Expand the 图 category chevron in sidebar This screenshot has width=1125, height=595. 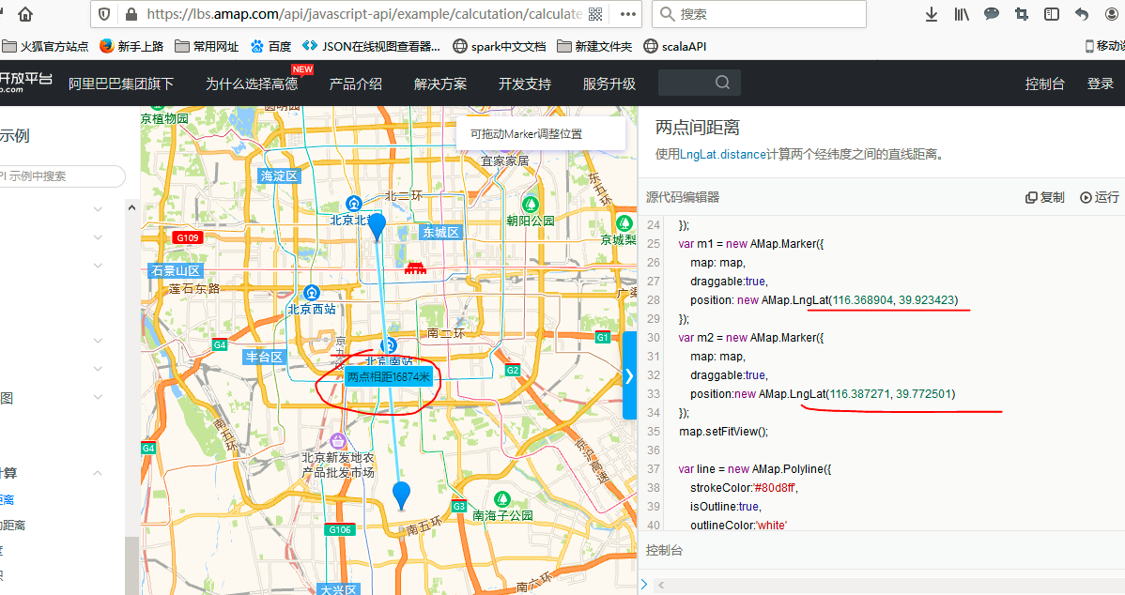97,397
